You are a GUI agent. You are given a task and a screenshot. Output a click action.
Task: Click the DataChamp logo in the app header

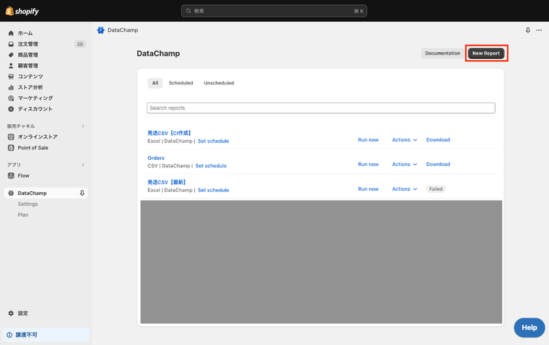tap(101, 30)
